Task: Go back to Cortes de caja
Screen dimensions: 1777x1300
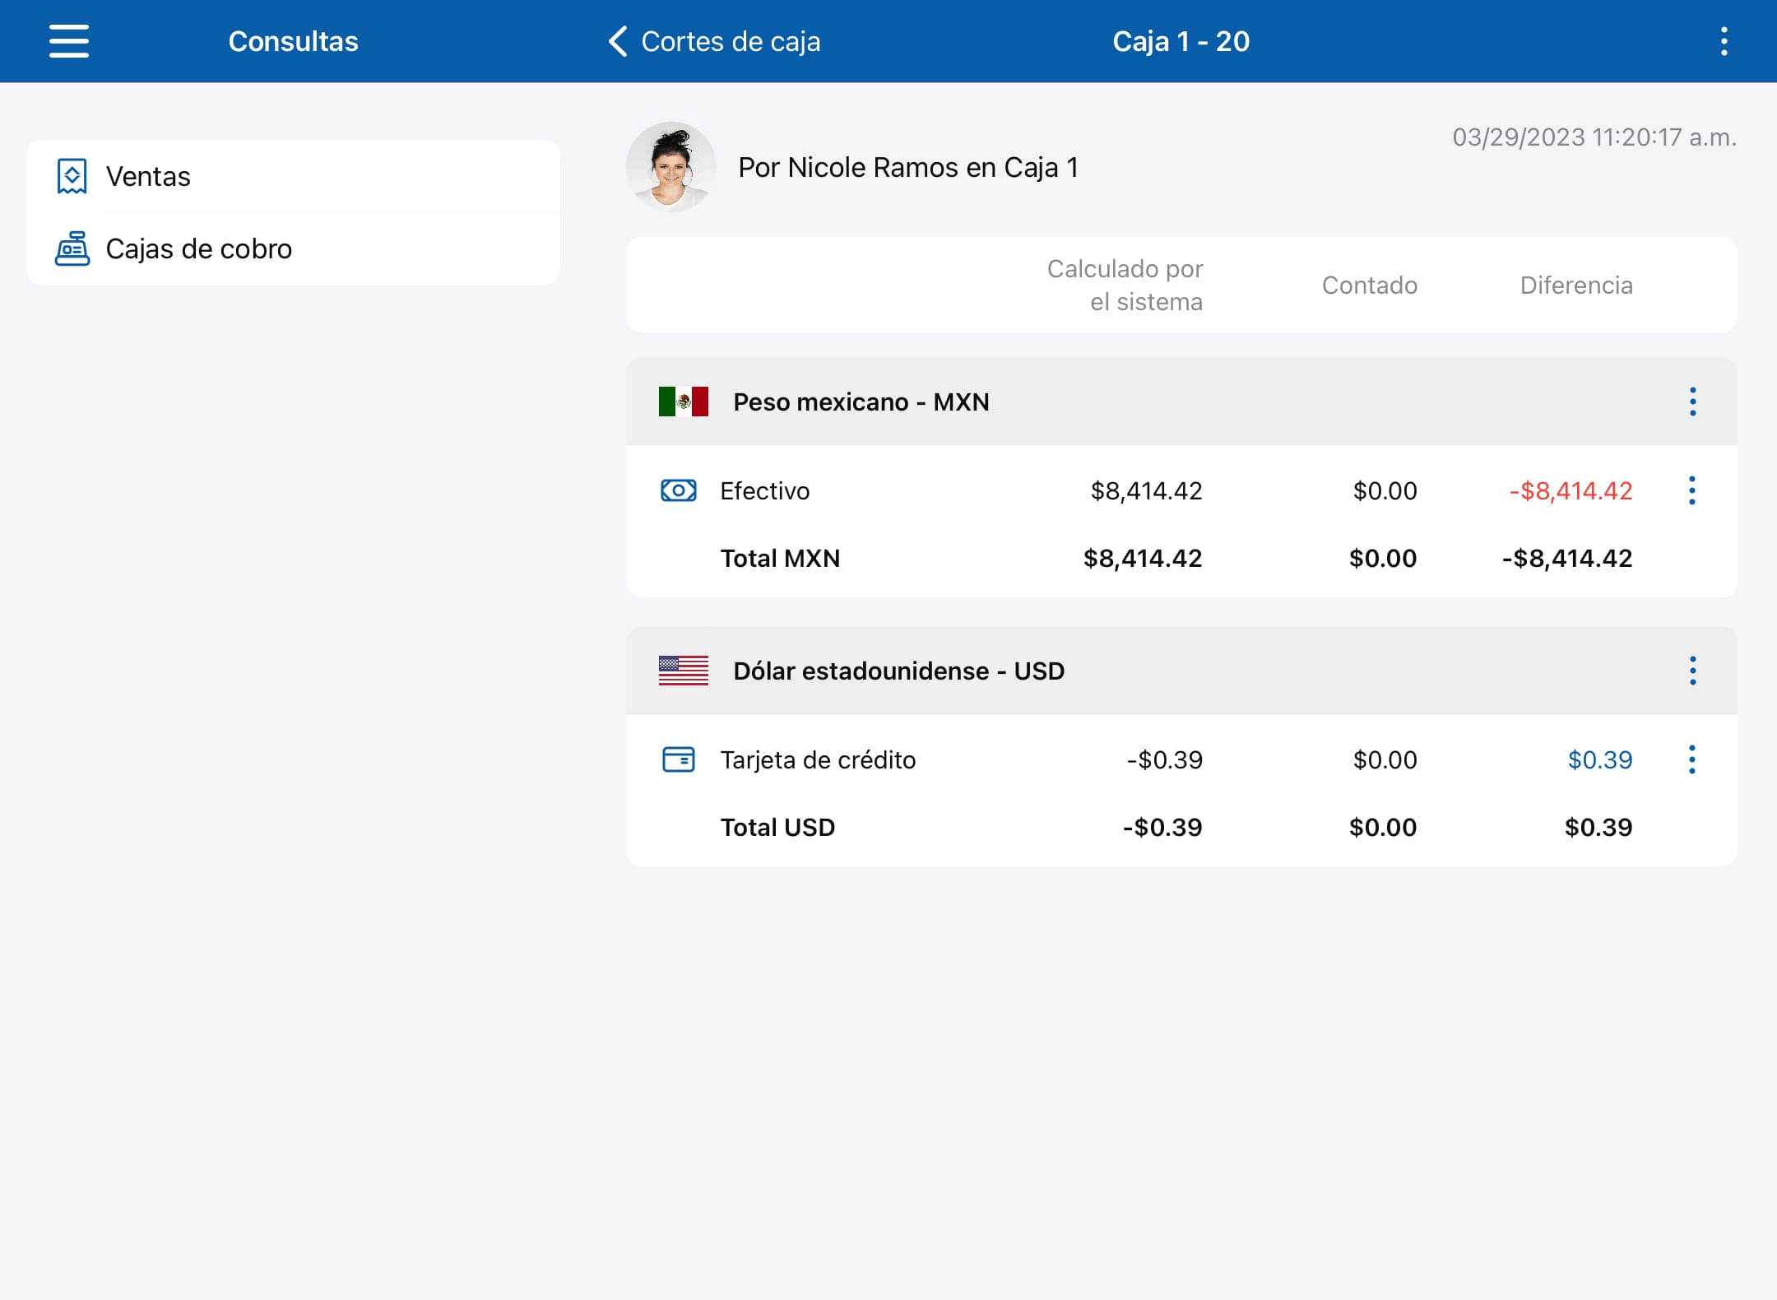Action: 714,41
